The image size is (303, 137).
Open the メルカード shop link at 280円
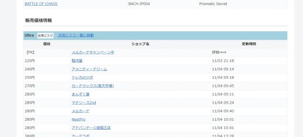[81, 111]
